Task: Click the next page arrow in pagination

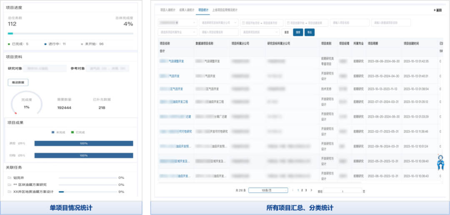Action: [311, 190]
